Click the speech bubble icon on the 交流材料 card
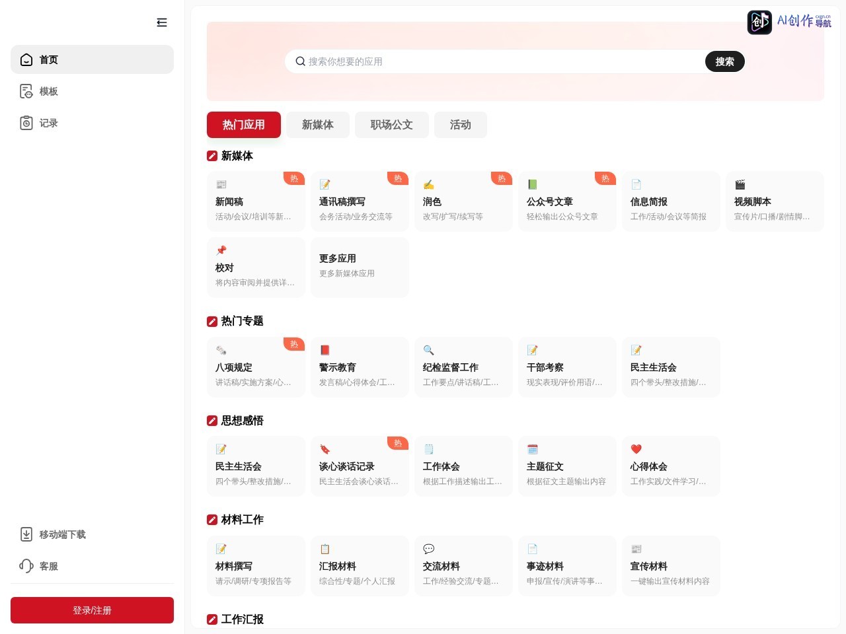Image resolution: width=846 pixels, height=634 pixels. point(429,549)
